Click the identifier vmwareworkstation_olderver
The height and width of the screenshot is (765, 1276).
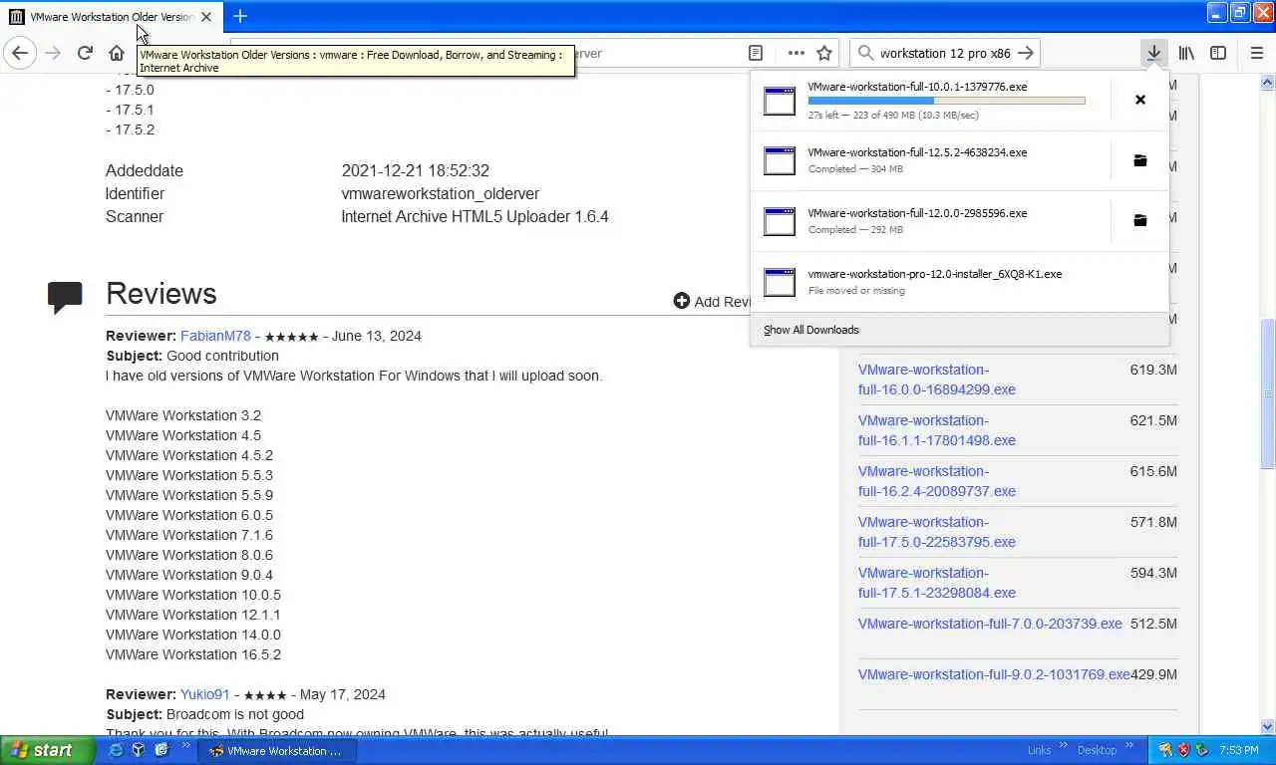(441, 193)
